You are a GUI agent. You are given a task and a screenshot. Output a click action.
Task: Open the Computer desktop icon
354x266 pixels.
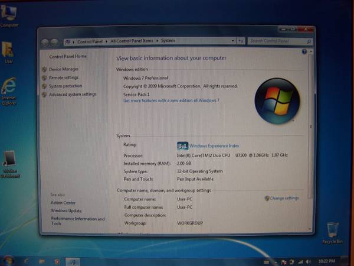click(9, 16)
